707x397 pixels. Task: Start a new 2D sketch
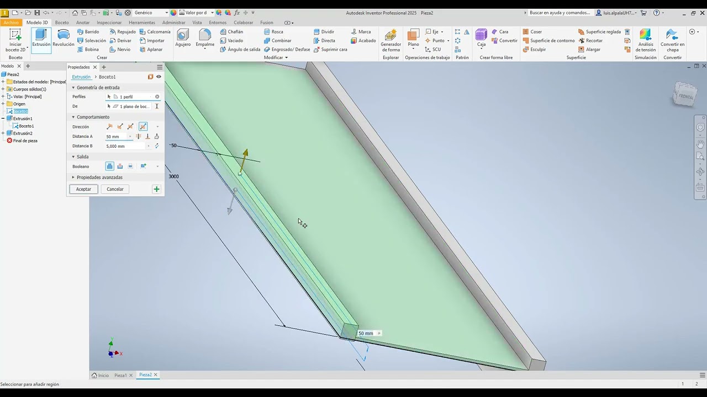(15, 41)
